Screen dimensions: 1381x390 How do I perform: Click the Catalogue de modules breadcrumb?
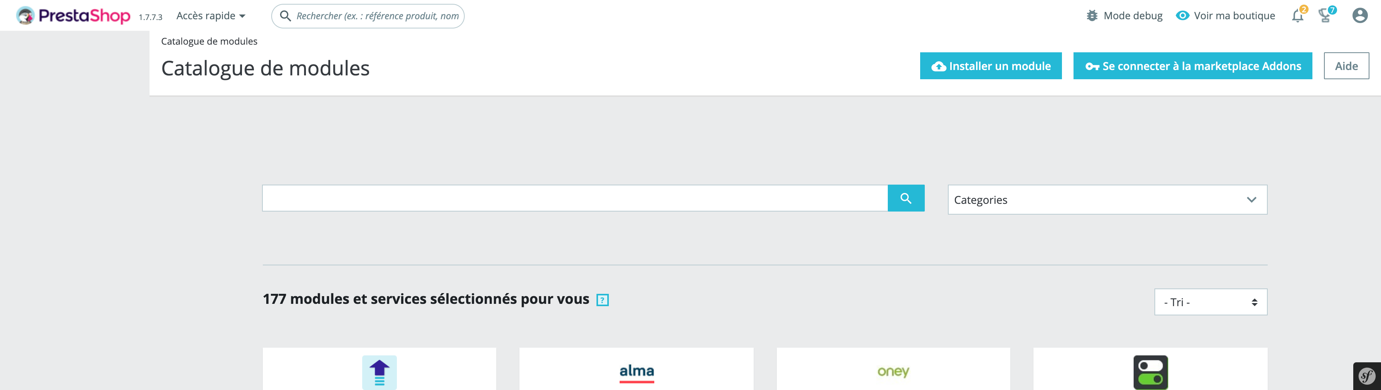[209, 41]
